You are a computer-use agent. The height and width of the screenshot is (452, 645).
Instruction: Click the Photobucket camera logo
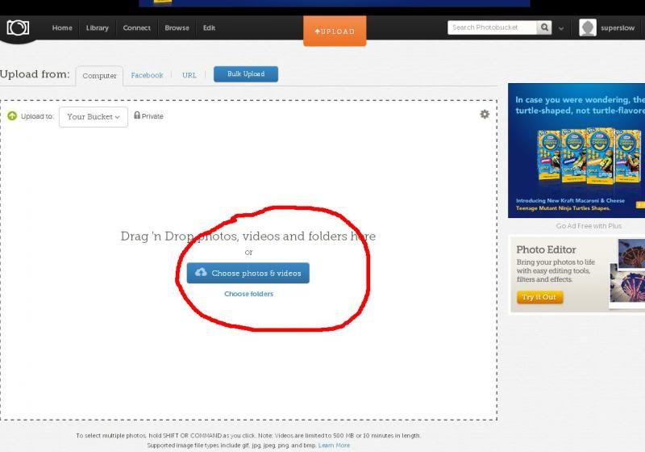[18, 28]
